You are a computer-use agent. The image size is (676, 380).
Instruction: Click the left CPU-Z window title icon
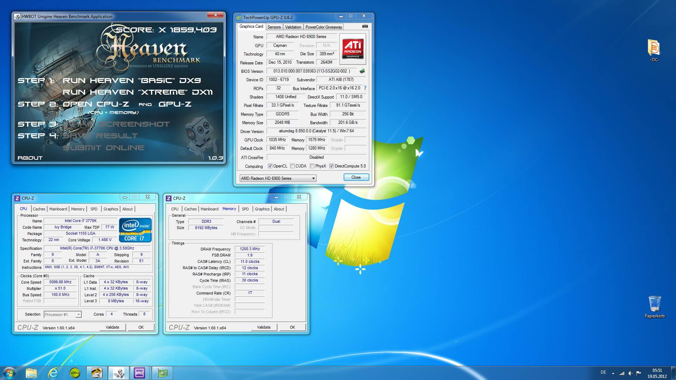click(17, 198)
